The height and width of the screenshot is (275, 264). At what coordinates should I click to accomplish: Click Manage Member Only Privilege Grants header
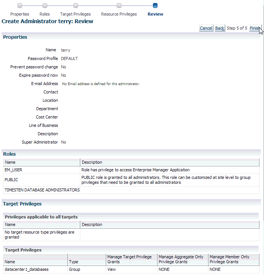234,260
